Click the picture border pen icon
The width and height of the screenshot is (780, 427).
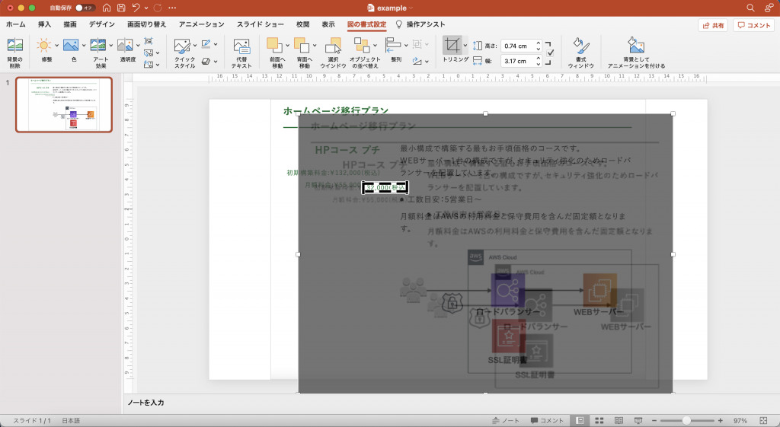(206, 44)
